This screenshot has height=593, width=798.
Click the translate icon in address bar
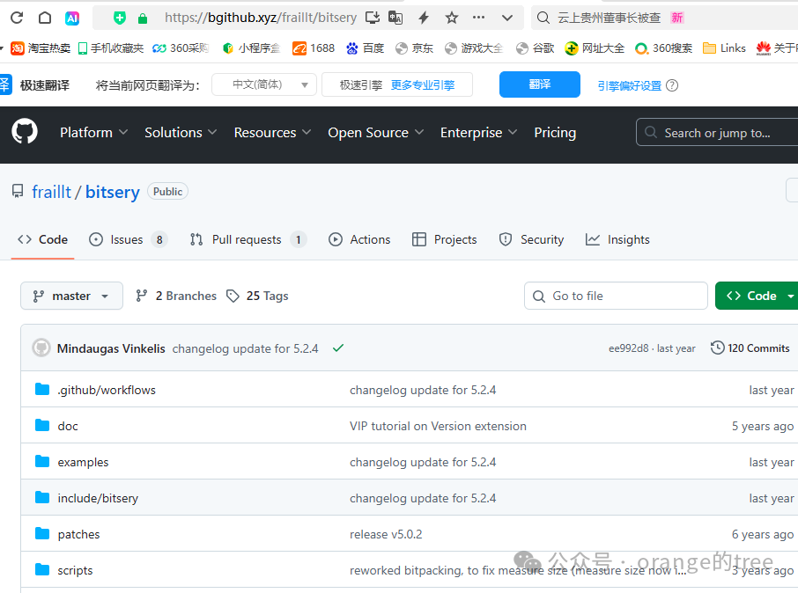tap(396, 18)
